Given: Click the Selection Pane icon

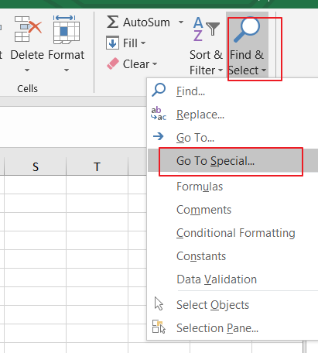Looking at the screenshot, I should click(159, 327).
